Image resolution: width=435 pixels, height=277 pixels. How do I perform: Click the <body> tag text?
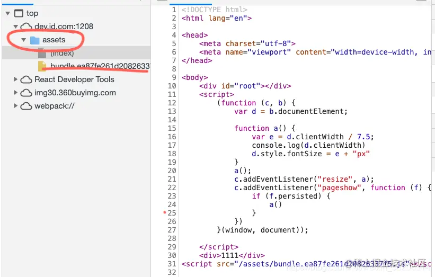195,77
